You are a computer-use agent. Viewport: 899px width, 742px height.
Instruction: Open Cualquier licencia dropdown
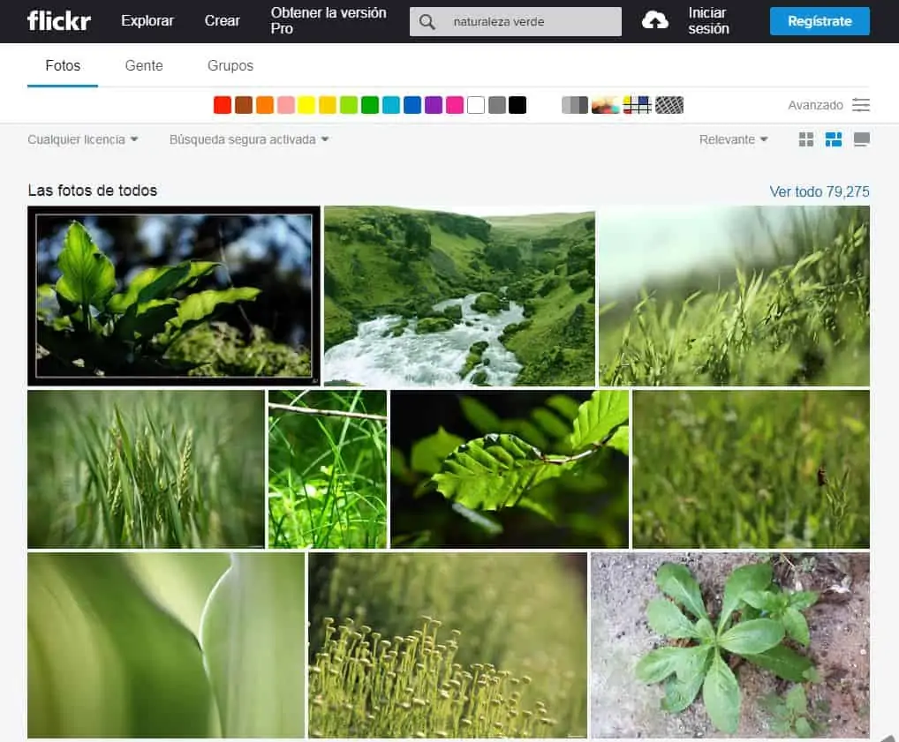click(x=82, y=139)
